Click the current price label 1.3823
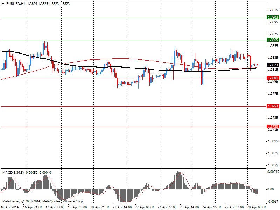The width and height of the screenshot is (280, 210). point(273,65)
